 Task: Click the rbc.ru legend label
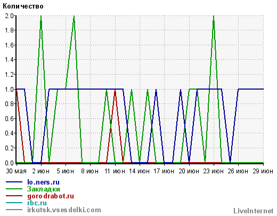pyautogui.click(x=37, y=203)
